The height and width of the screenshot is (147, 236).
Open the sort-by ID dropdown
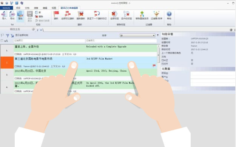click(137, 35)
